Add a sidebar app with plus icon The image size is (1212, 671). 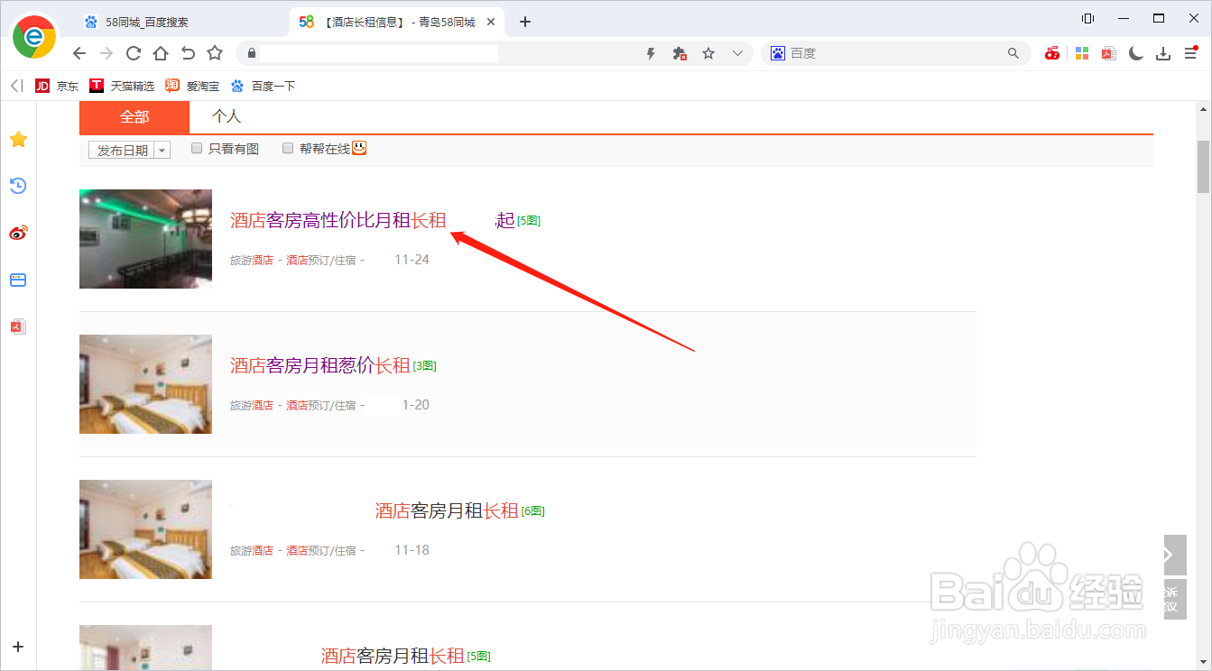click(x=18, y=647)
